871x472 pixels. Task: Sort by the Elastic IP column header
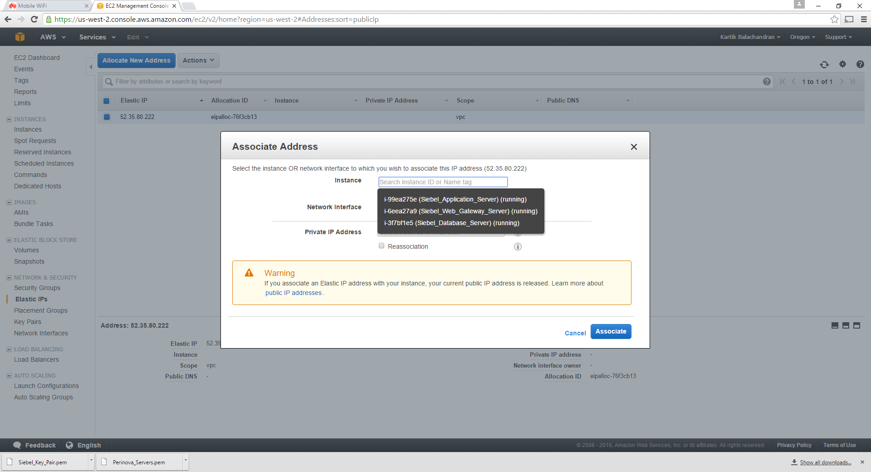pos(161,101)
